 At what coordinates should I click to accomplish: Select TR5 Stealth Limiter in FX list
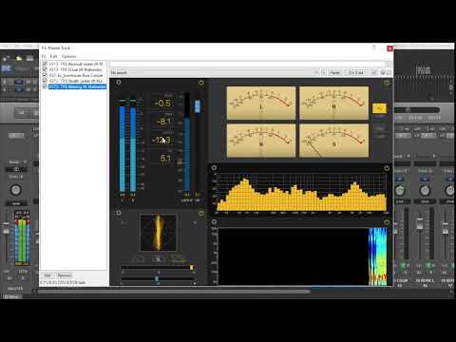76,81
